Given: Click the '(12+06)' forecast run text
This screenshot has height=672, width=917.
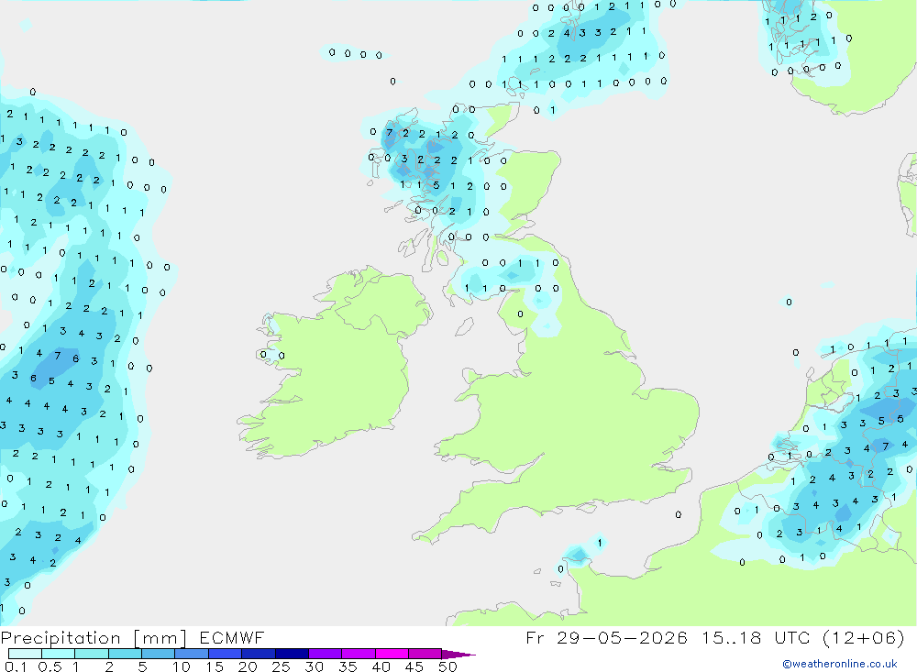Looking at the screenshot, I should point(863,638).
